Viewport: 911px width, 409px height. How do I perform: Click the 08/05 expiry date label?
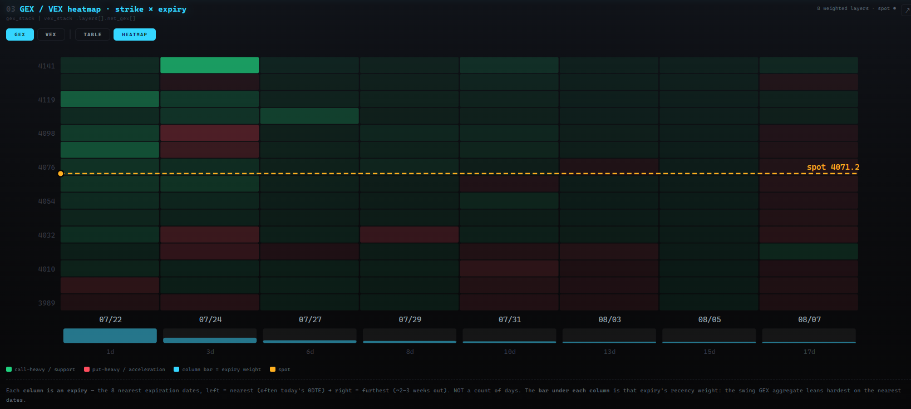[x=710, y=319]
